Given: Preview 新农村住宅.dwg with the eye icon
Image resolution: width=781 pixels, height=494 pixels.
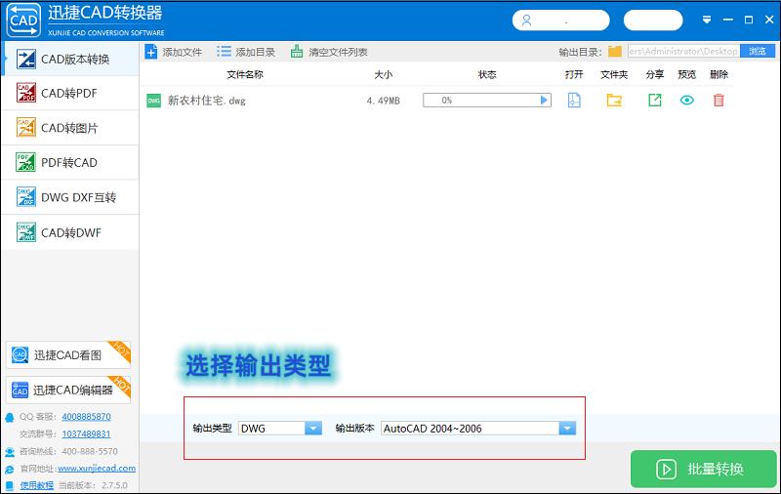Looking at the screenshot, I should [x=687, y=101].
